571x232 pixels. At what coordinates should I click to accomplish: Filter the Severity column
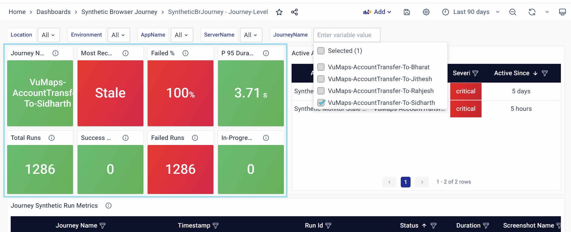pyautogui.click(x=476, y=73)
